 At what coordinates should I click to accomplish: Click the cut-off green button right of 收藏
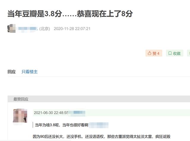(x=189, y=53)
